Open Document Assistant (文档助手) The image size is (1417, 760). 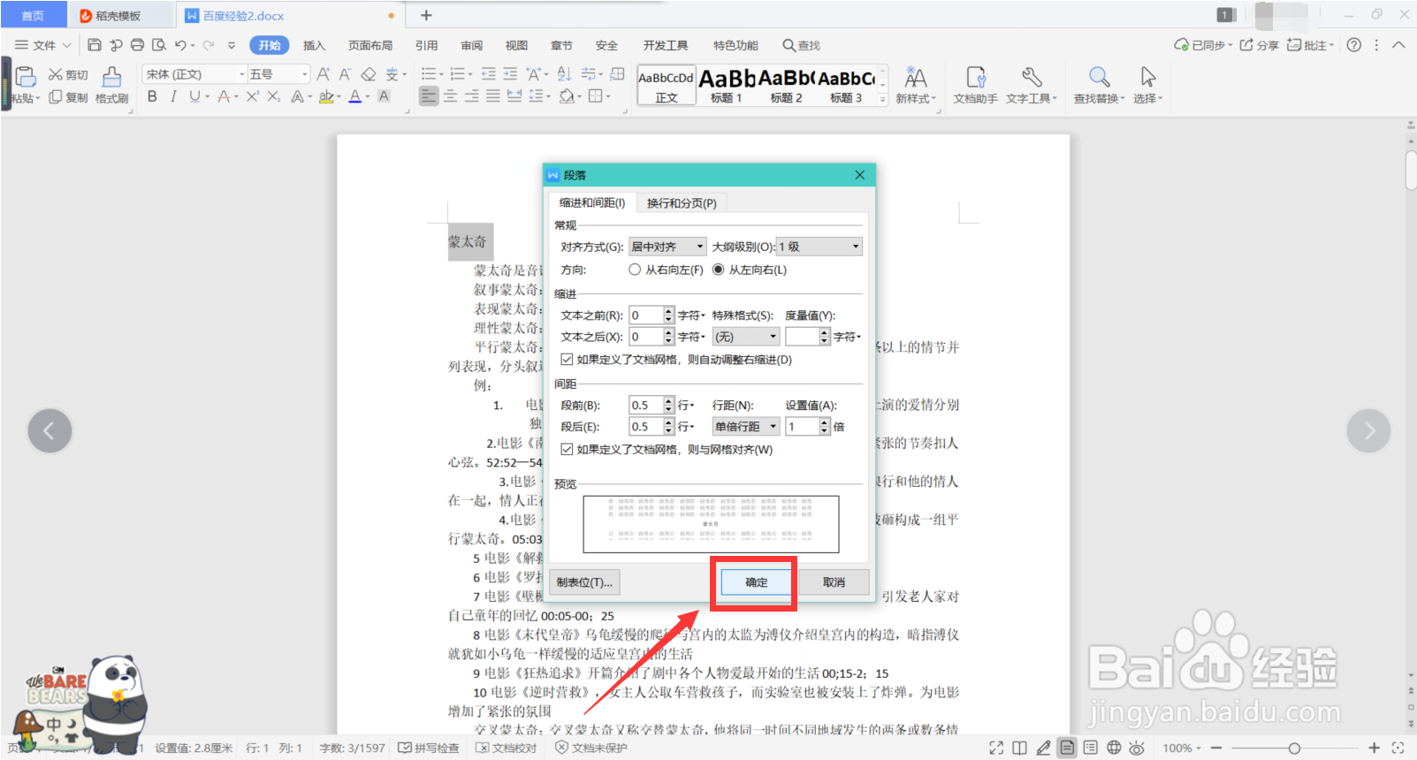point(976,86)
